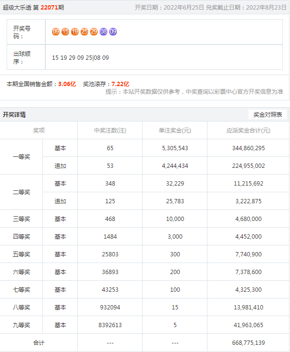
Task: Click the orange ball number 15
Action: (x=65, y=32)
